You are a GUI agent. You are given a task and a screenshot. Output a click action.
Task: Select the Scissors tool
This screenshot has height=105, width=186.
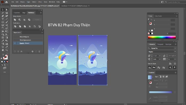(x=7, y=25)
